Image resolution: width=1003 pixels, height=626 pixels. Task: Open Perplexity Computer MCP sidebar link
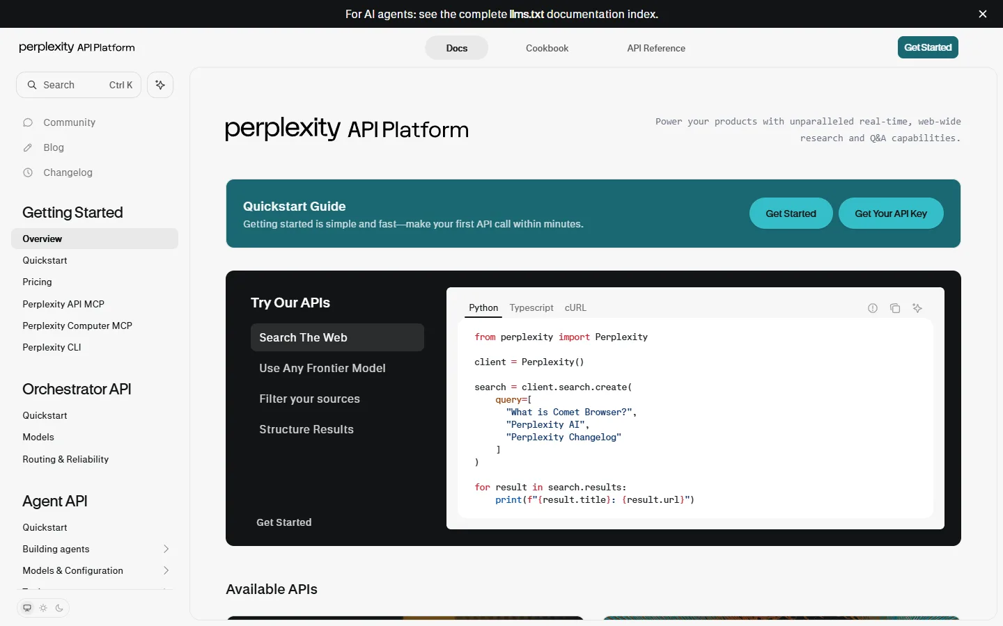click(95, 326)
